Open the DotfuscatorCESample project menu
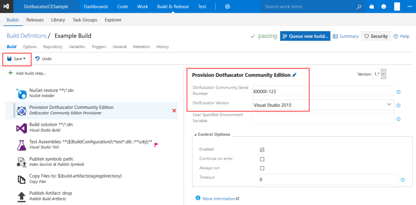This screenshot has height=205, width=416. point(46,6)
